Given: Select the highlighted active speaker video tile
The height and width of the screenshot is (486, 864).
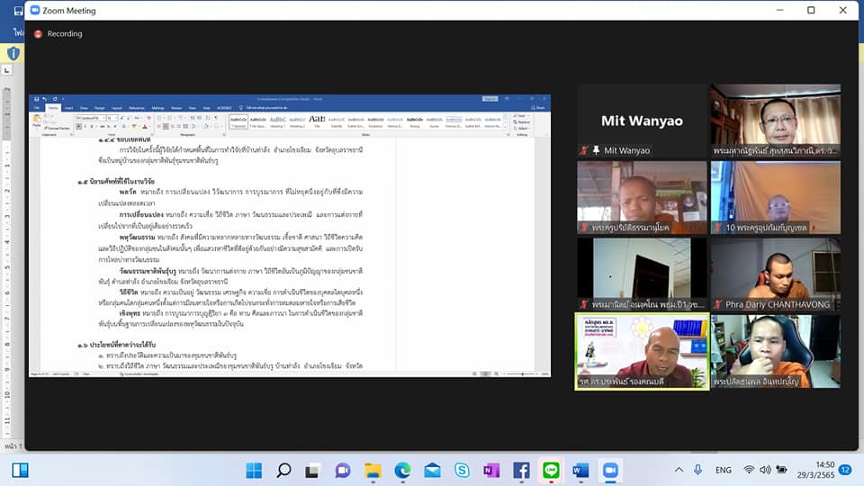Looking at the screenshot, I should click(642, 352).
